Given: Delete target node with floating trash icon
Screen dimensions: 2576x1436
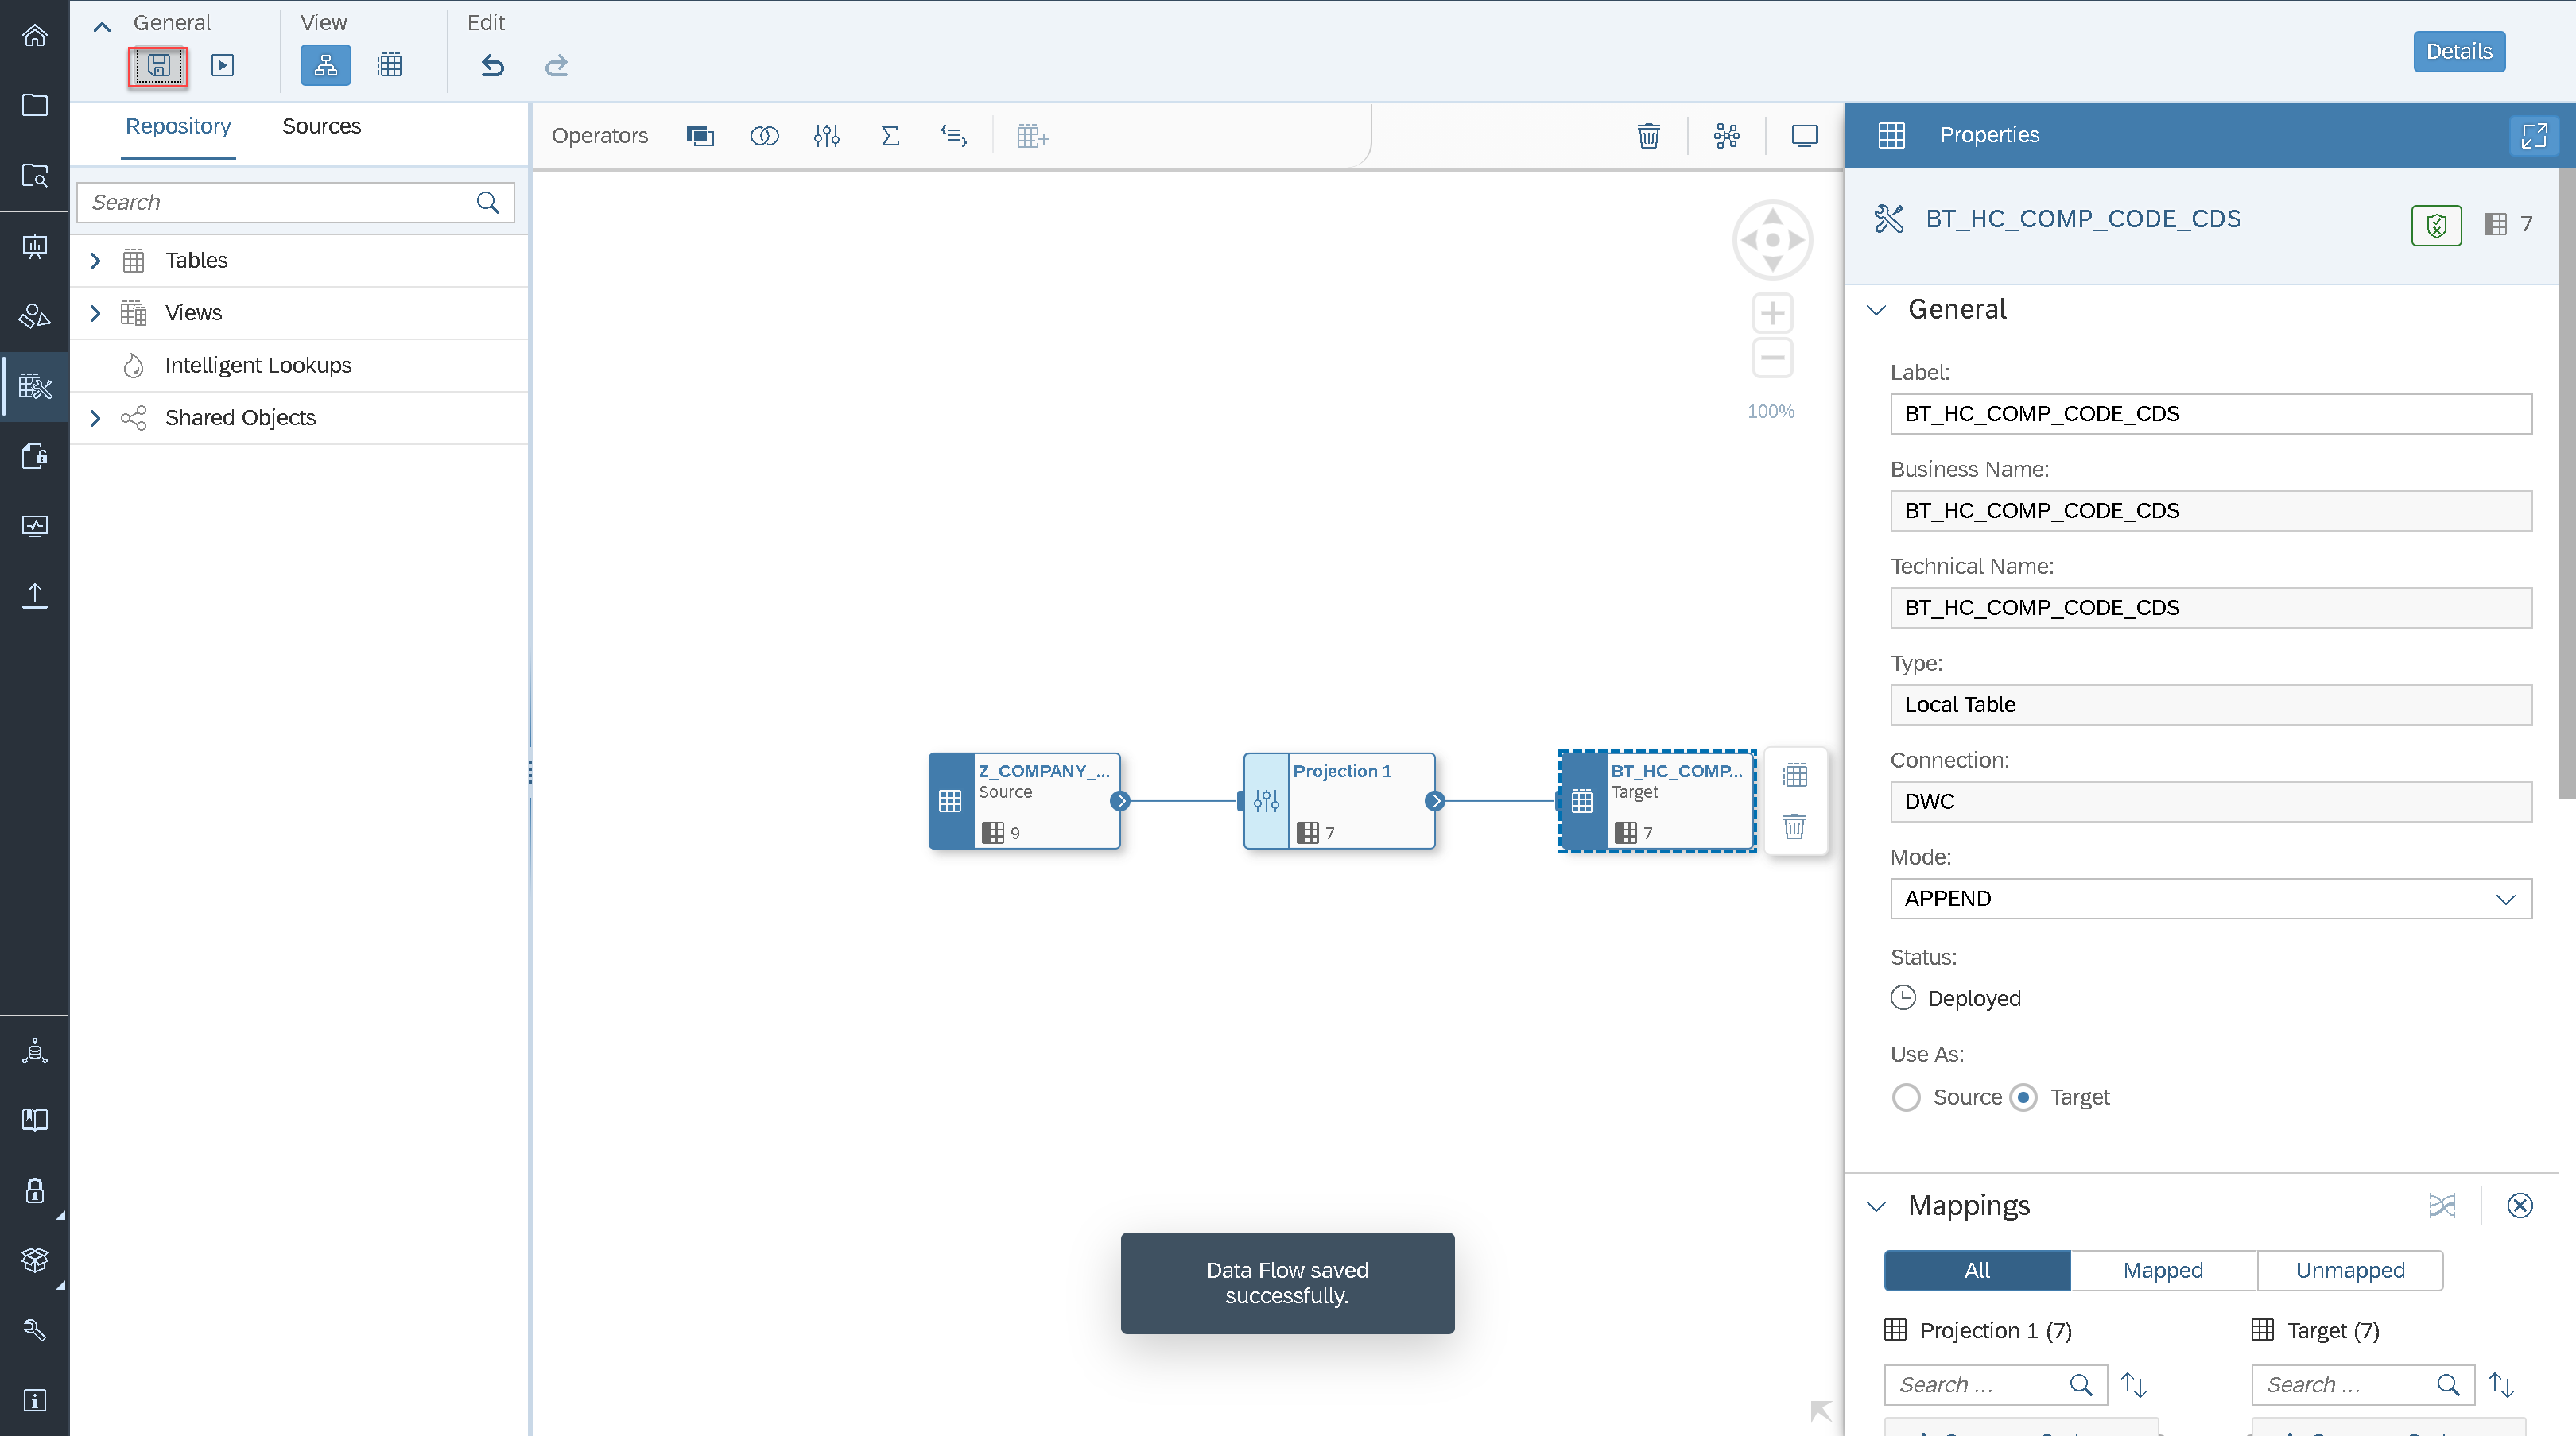Looking at the screenshot, I should [1795, 826].
